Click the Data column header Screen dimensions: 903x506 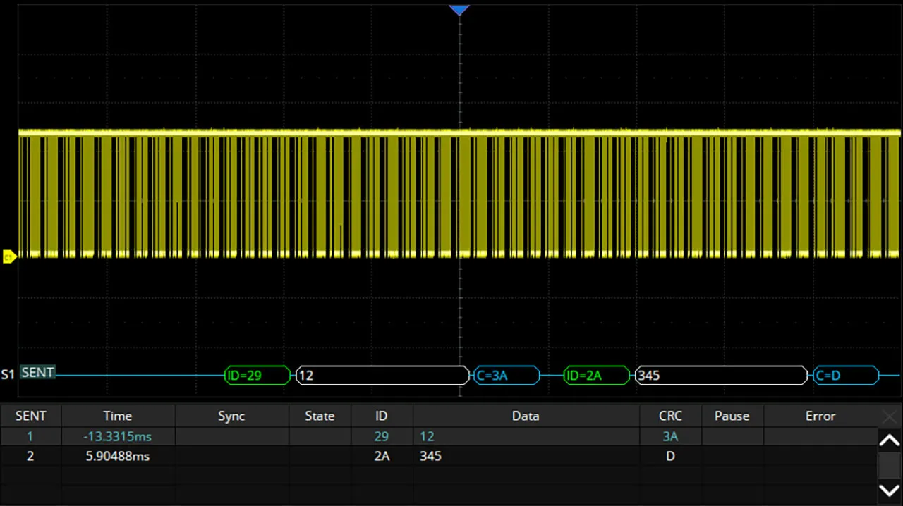[x=526, y=416]
